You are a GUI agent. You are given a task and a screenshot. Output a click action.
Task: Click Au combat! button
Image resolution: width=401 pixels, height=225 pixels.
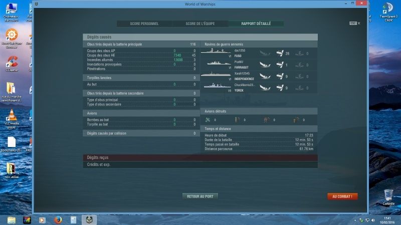(x=342, y=196)
